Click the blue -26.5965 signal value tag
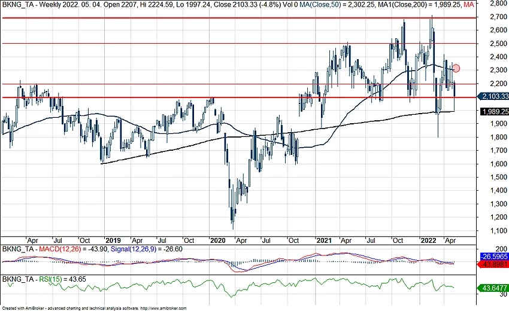Viewport: 509px width, 311px height. 494,257
